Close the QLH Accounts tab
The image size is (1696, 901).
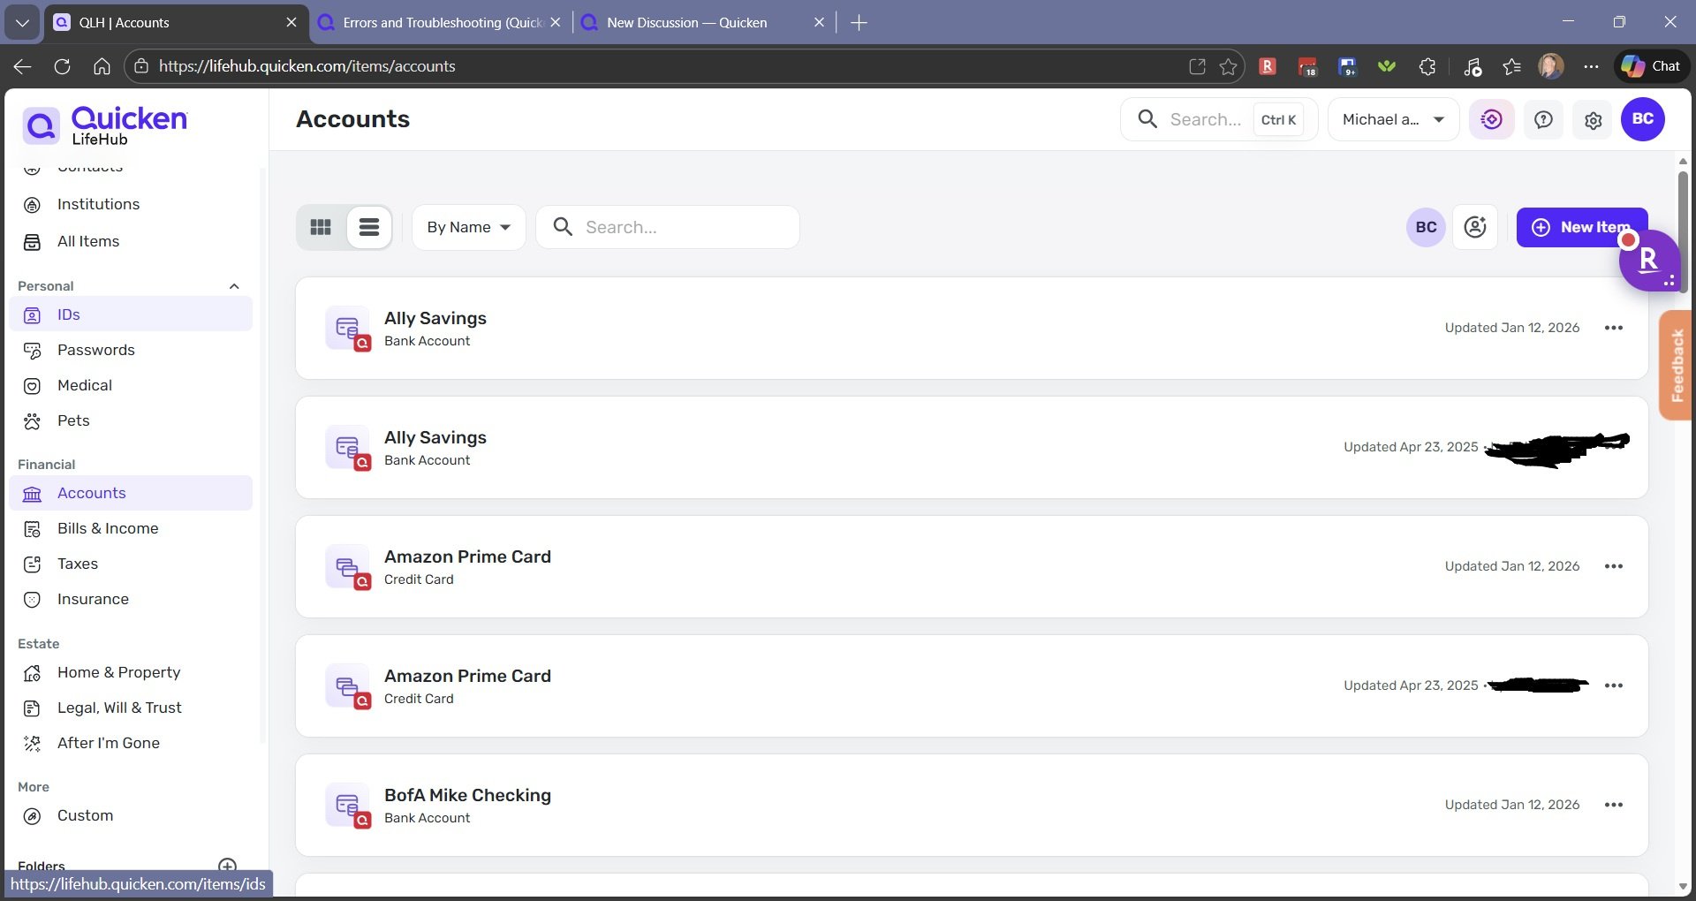(x=291, y=22)
